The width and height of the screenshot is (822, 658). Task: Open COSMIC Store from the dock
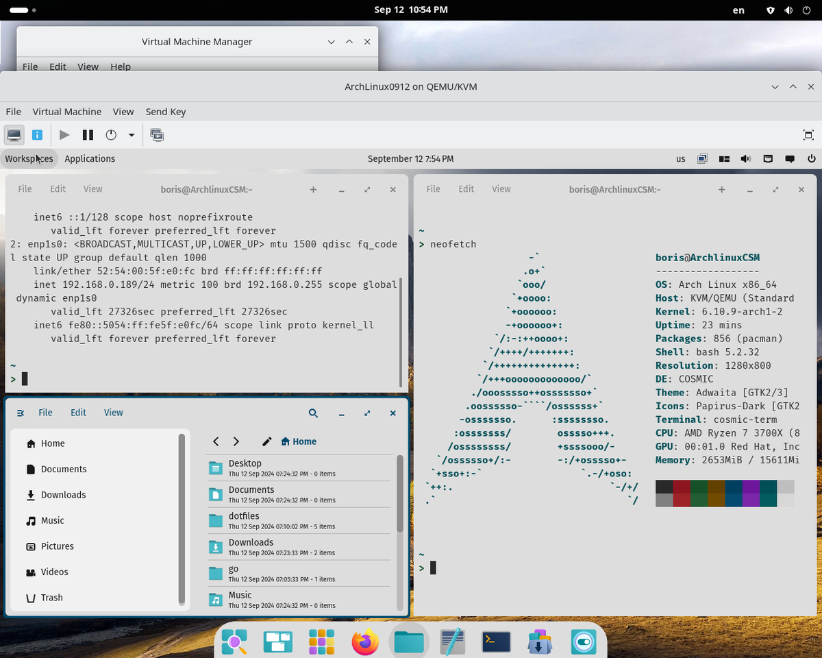click(x=540, y=642)
